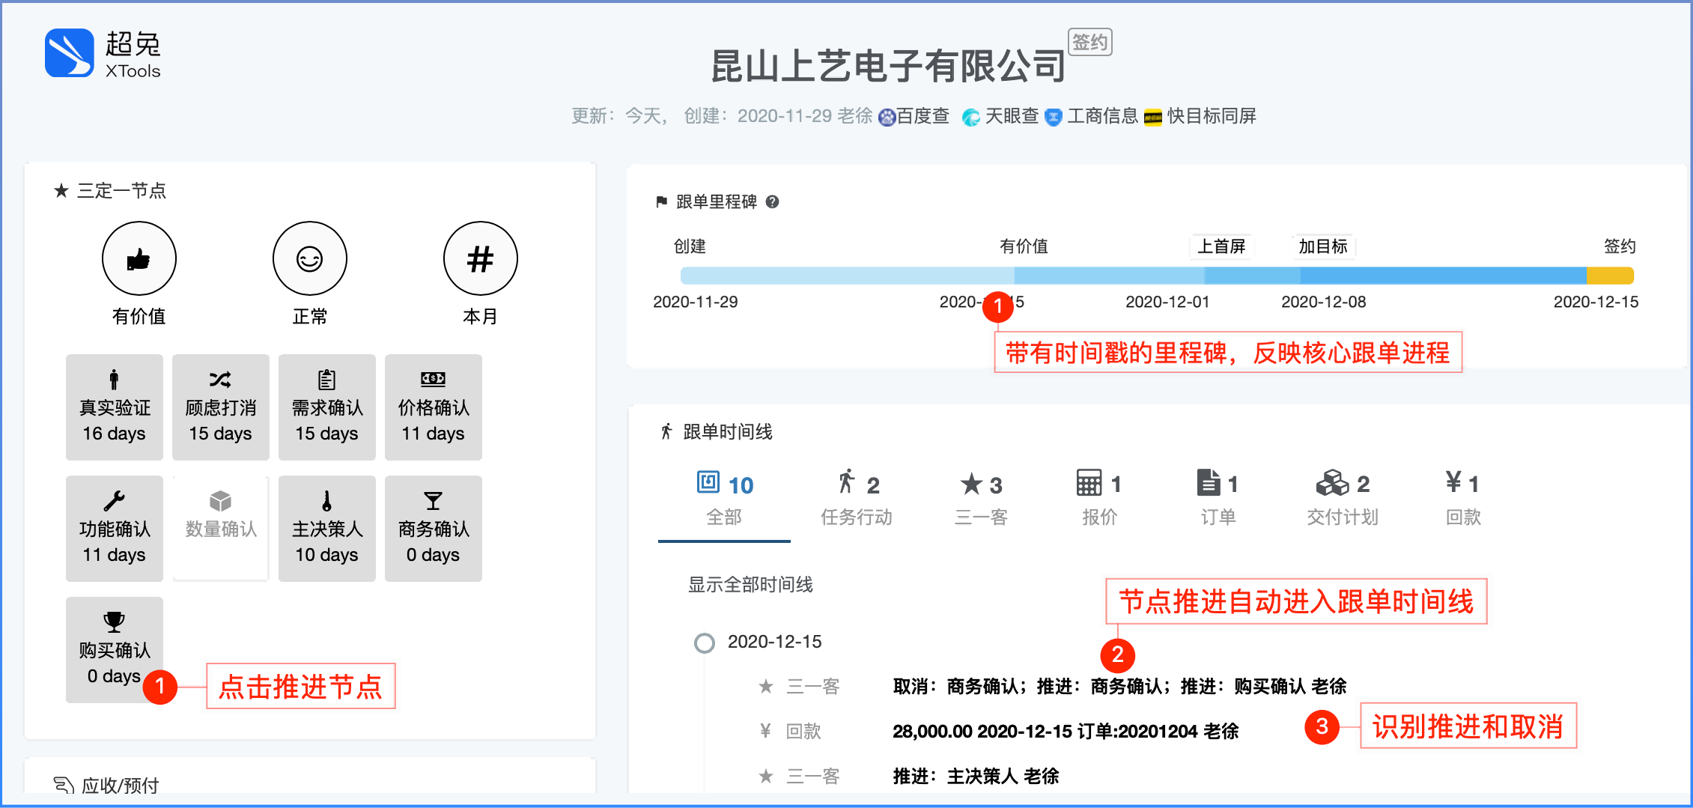This screenshot has height=808, width=1693.
Task: Click the milestone date 2020-12-08
Action: coord(1323,302)
